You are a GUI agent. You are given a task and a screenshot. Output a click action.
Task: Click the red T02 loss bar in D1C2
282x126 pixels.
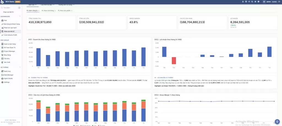tap(174, 61)
